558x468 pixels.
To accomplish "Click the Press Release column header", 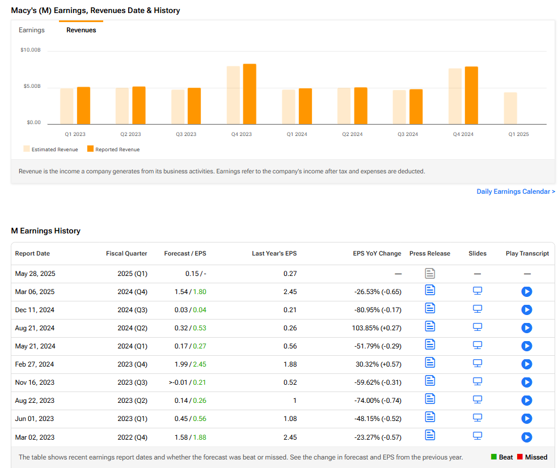I will 430,254.
